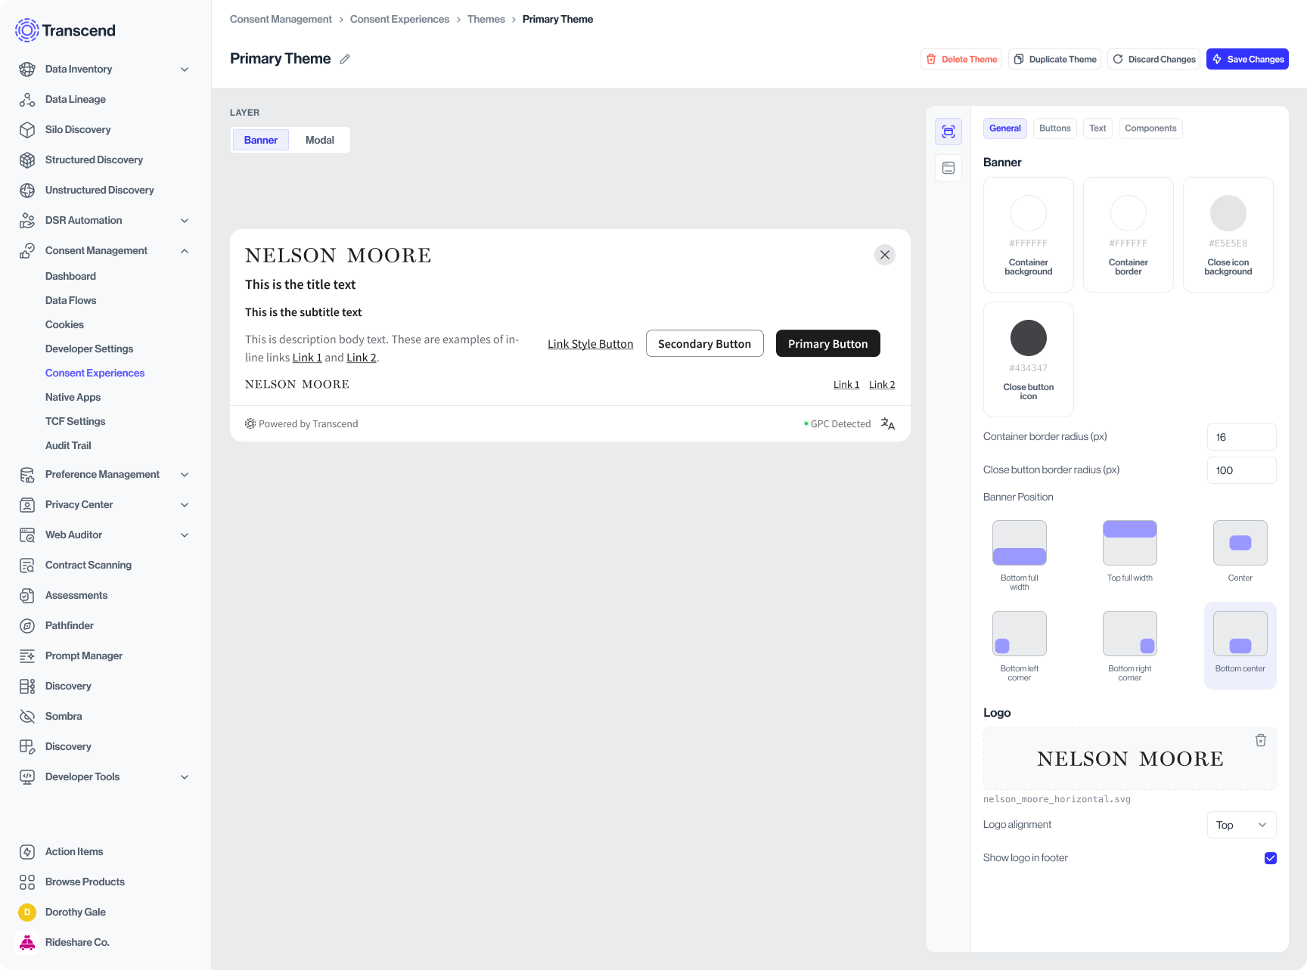Image resolution: width=1307 pixels, height=970 pixels.
Task: Expand DSR Automation chevron
Action: [185, 221]
